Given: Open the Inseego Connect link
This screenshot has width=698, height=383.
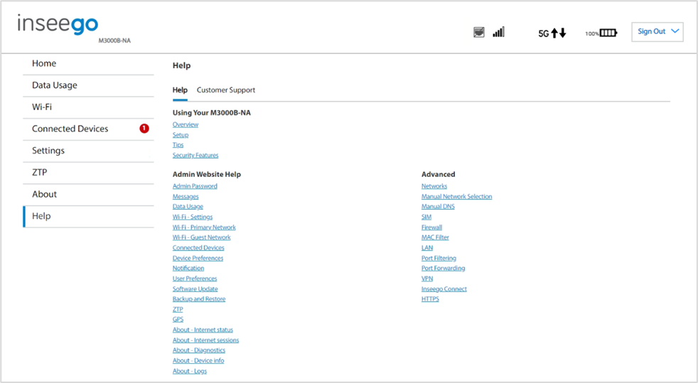Looking at the screenshot, I should point(444,288).
